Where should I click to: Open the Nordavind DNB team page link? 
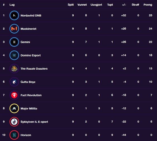pos(31,15)
